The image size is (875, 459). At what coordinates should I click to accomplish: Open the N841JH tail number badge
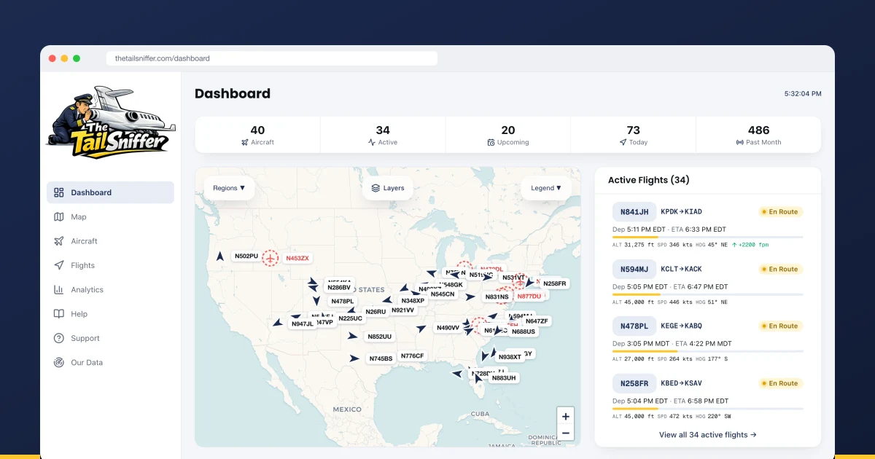pos(634,212)
